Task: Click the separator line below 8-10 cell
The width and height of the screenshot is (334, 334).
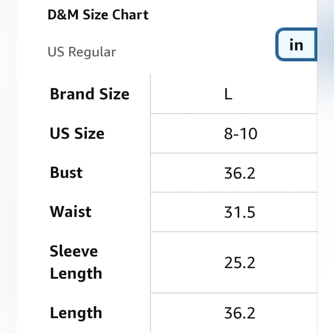Action: tap(234, 153)
